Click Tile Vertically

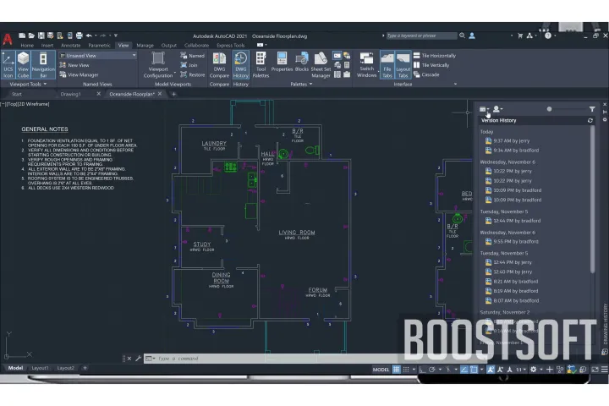click(x=431, y=65)
